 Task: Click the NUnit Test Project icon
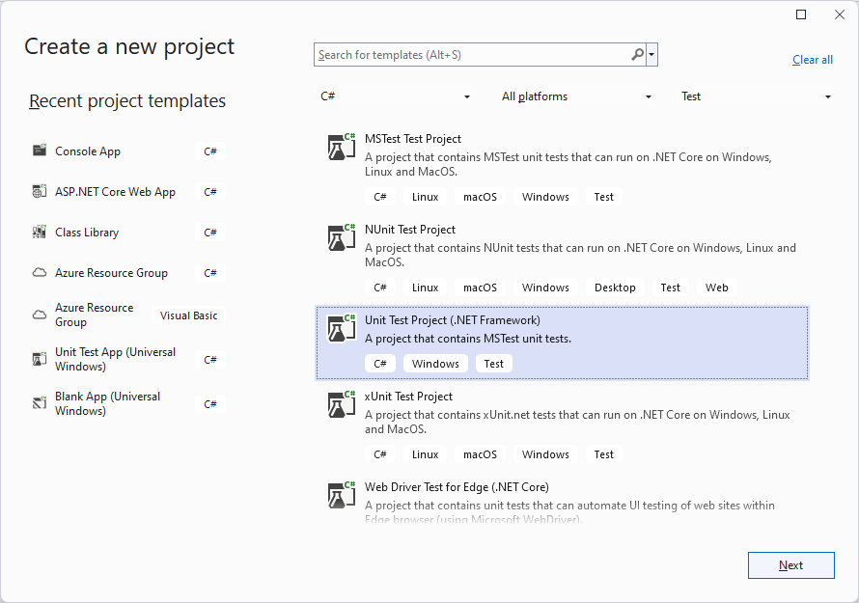pos(341,236)
